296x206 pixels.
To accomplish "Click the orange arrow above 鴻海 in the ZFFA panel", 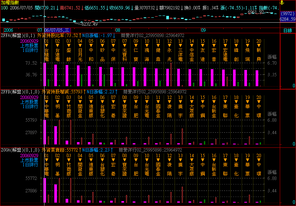I will (x=147, y=45).
